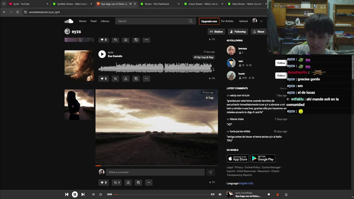This screenshot has width=354, height=199.
Task: Open the For Artists page
Action: point(227,21)
